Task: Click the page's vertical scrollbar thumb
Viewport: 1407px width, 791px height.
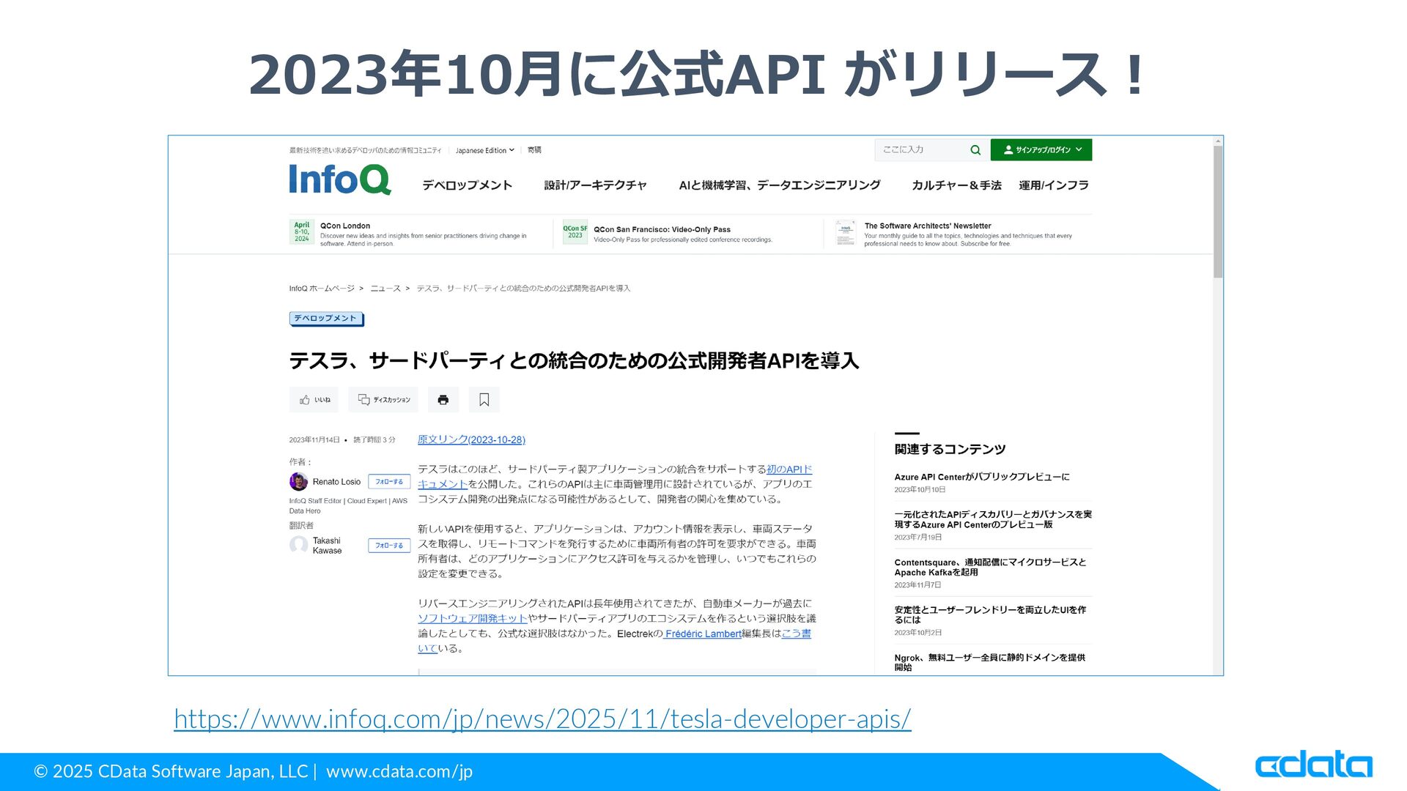Action: click(1217, 212)
